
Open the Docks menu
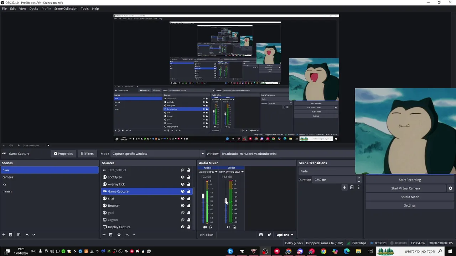coord(33,9)
